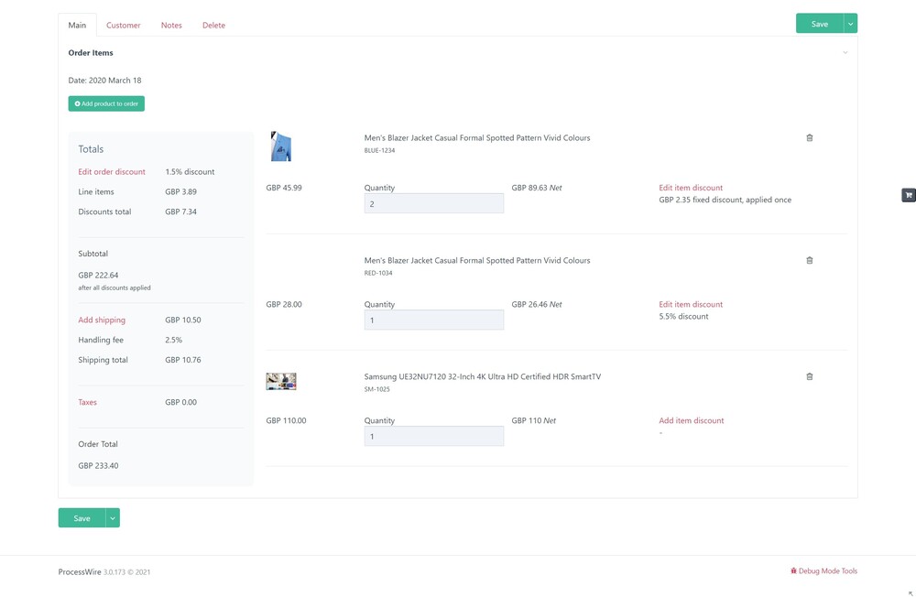Open Debug Mode Tools in footer

tap(823, 571)
